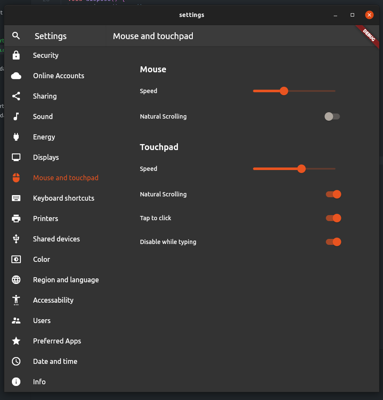Click the orange mouse icon in the sidebar

(x=16, y=178)
